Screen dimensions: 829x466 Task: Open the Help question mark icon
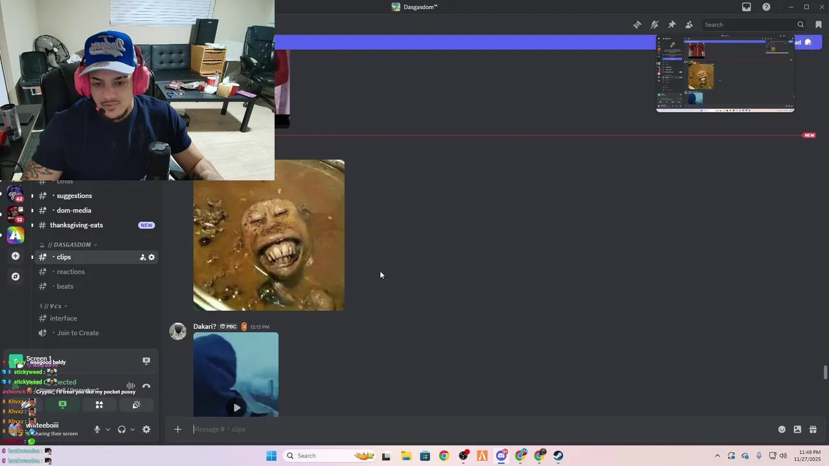767,7
